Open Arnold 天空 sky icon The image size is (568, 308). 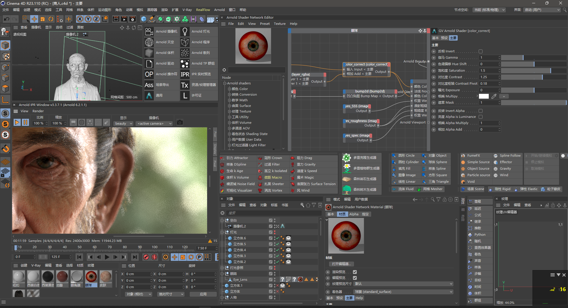pyautogui.click(x=149, y=42)
